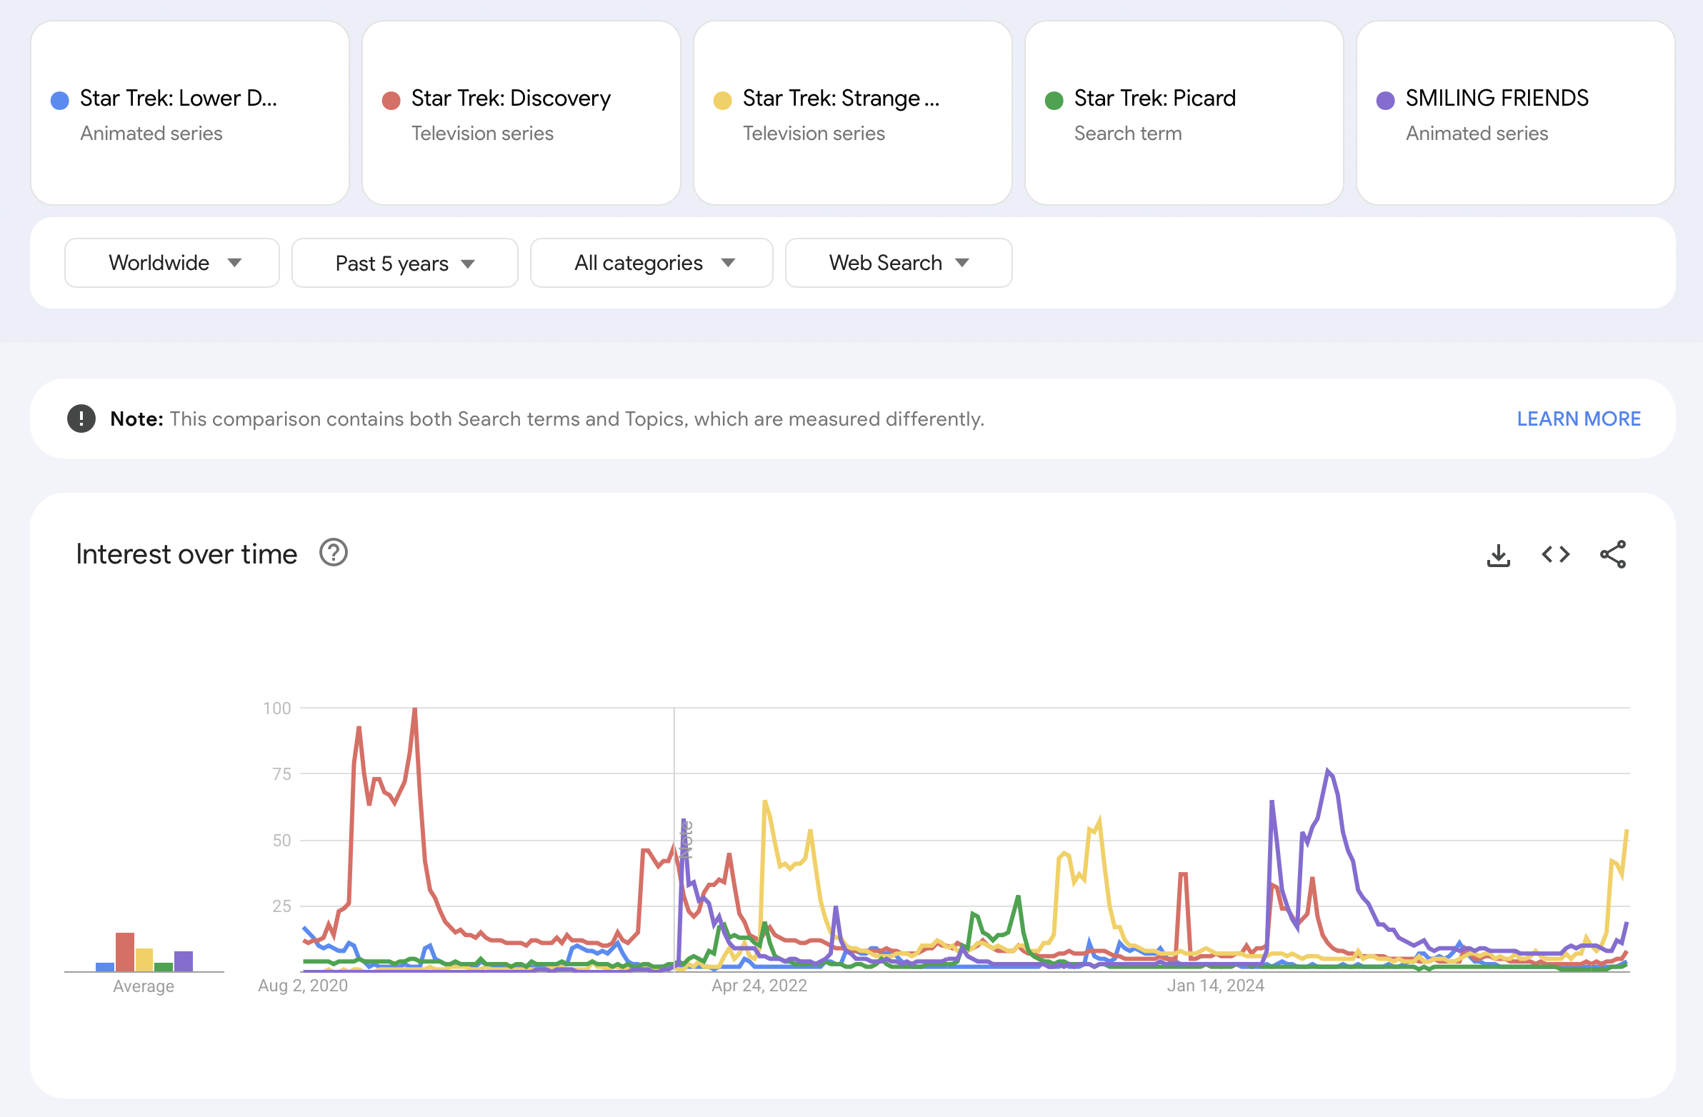
Task: Open help for Interest over time
Action: coord(334,553)
